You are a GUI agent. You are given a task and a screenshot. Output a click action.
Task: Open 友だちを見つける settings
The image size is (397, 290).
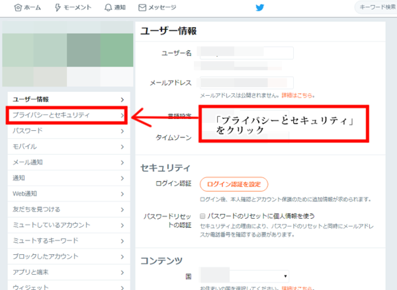(x=69, y=209)
